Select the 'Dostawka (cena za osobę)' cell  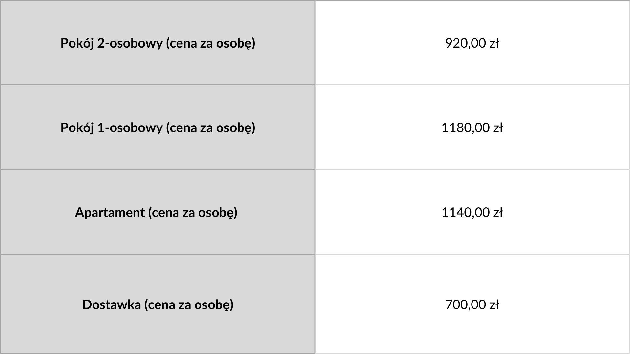[158, 304]
